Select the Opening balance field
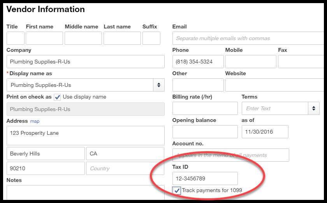327x203 pixels. point(205,132)
